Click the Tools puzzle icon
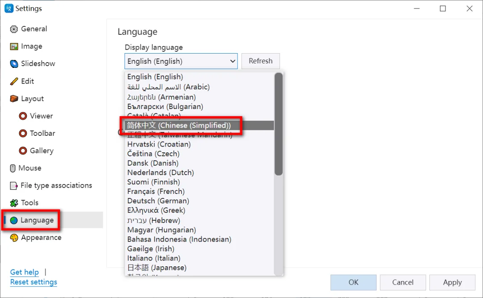Image resolution: width=483 pixels, height=298 pixels. tap(14, 203)
